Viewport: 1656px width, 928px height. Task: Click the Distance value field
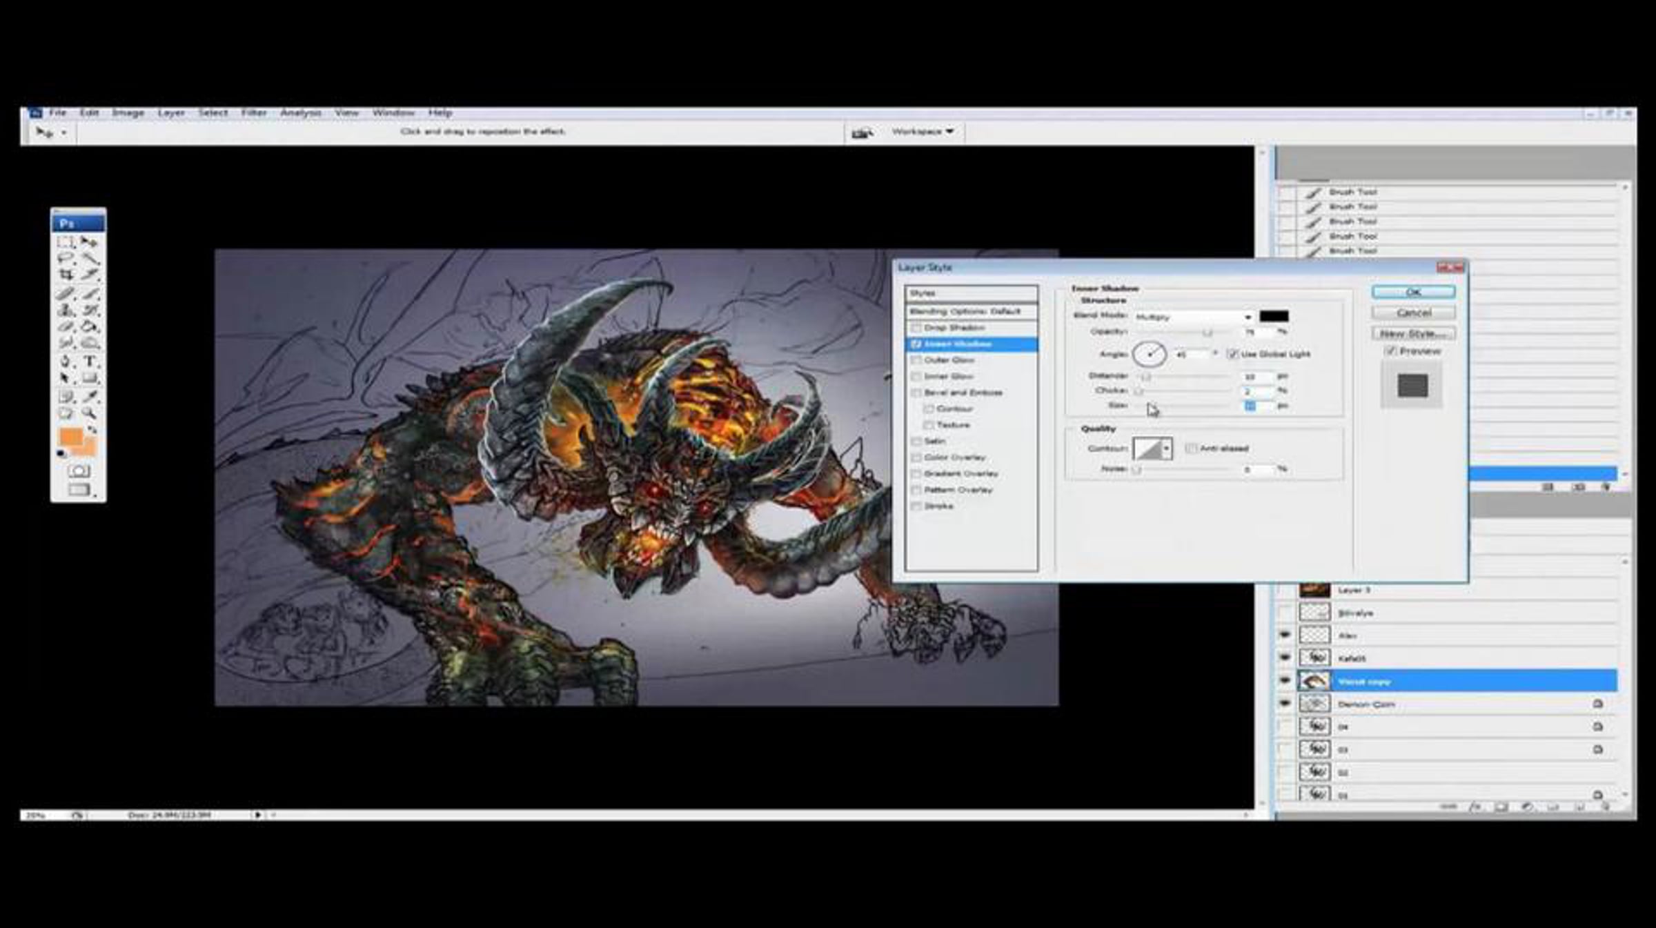[x=1257, y=377]
